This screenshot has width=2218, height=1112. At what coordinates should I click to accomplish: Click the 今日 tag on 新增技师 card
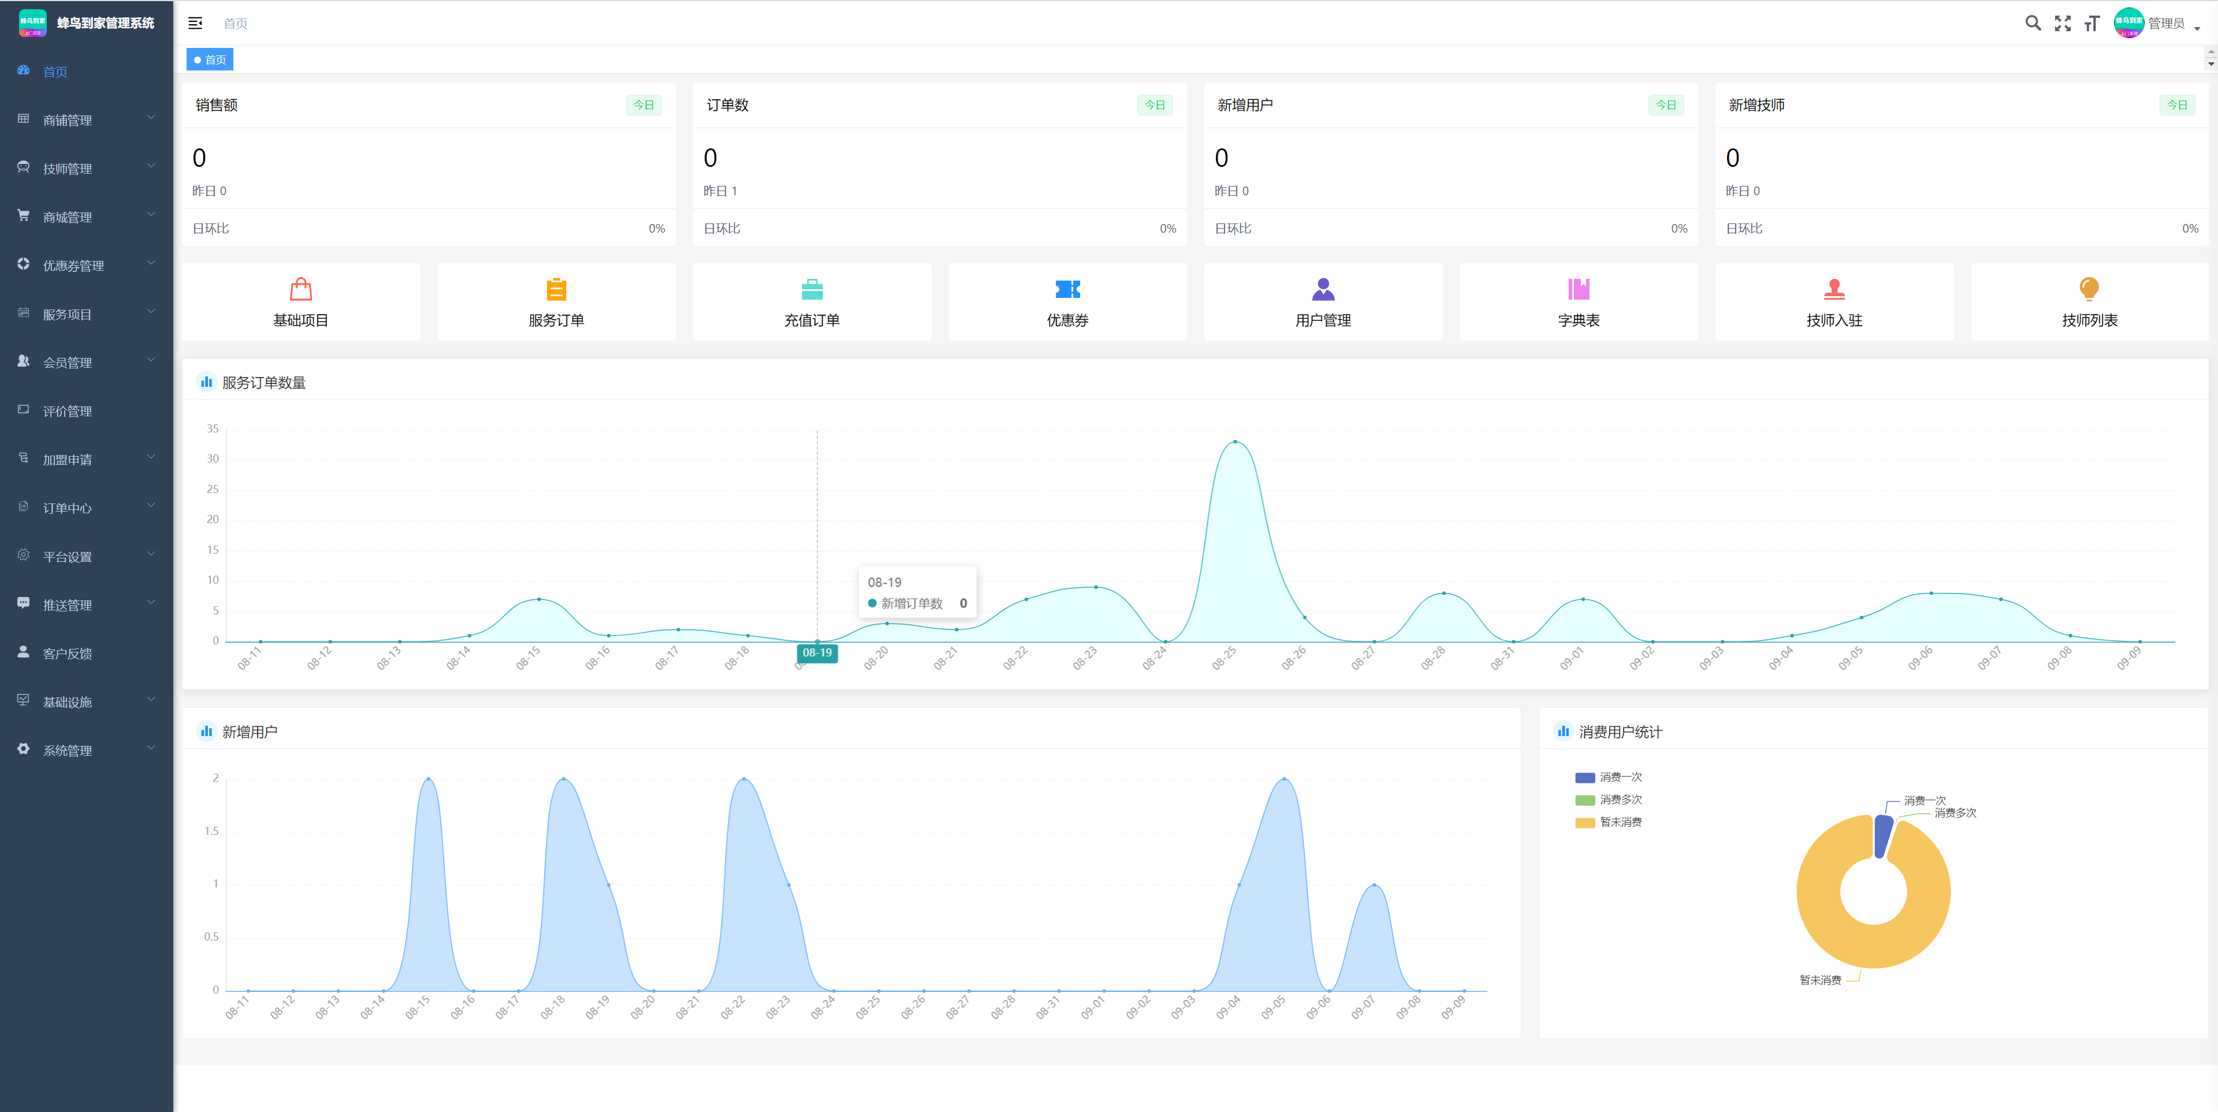2178,105
